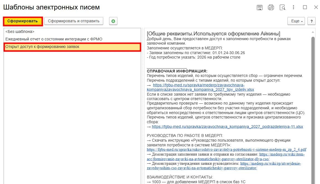The height and width of the screenshot is (184, 320).
Task: Select Ежедневный отчет о состоянии интеграции с ФРМО
Action: pyautogui.click(x=72, y=39)
